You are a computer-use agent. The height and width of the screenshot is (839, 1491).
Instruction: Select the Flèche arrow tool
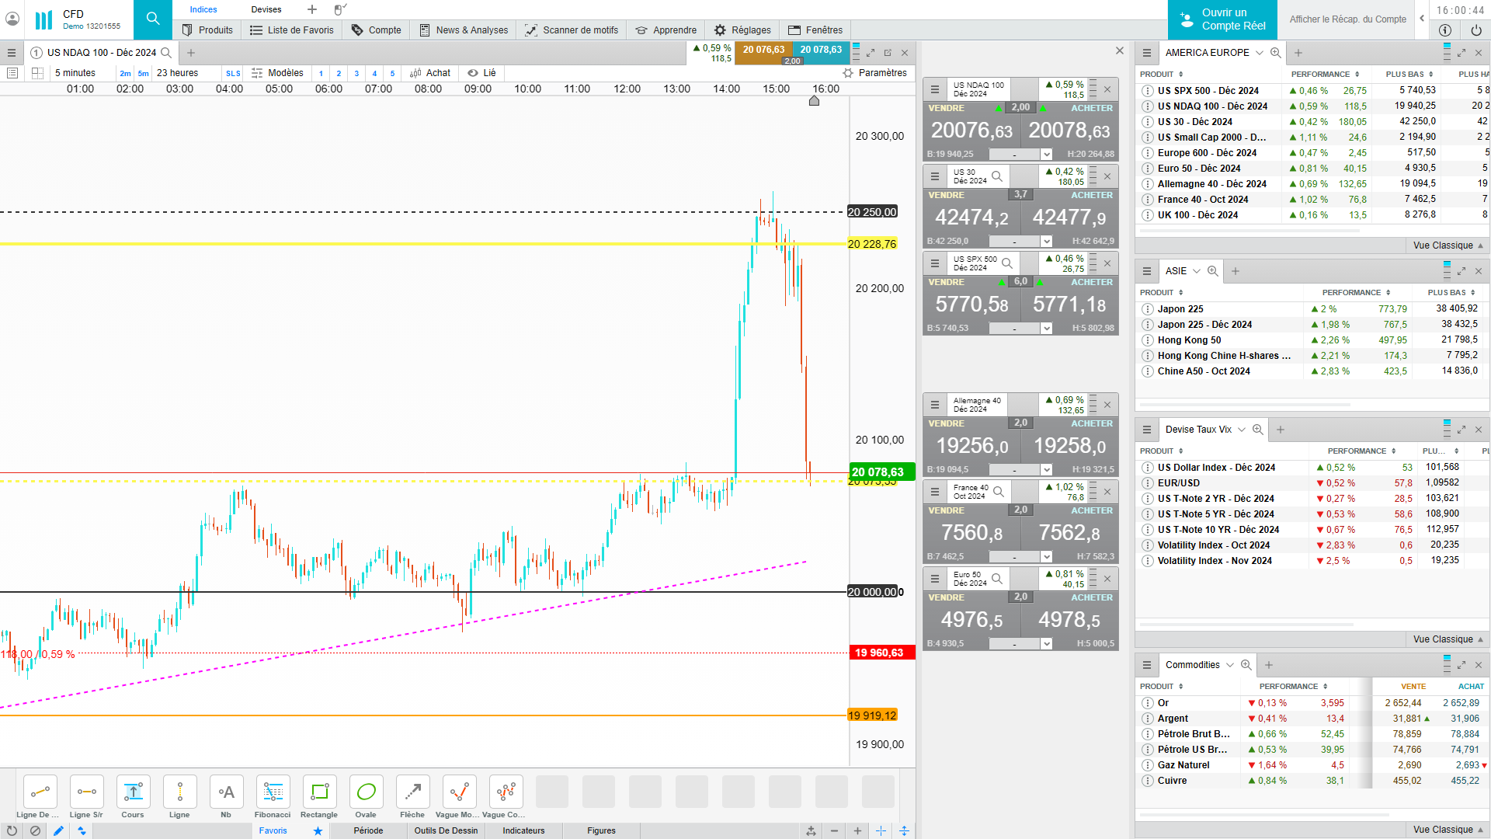[x=412, y=792]
